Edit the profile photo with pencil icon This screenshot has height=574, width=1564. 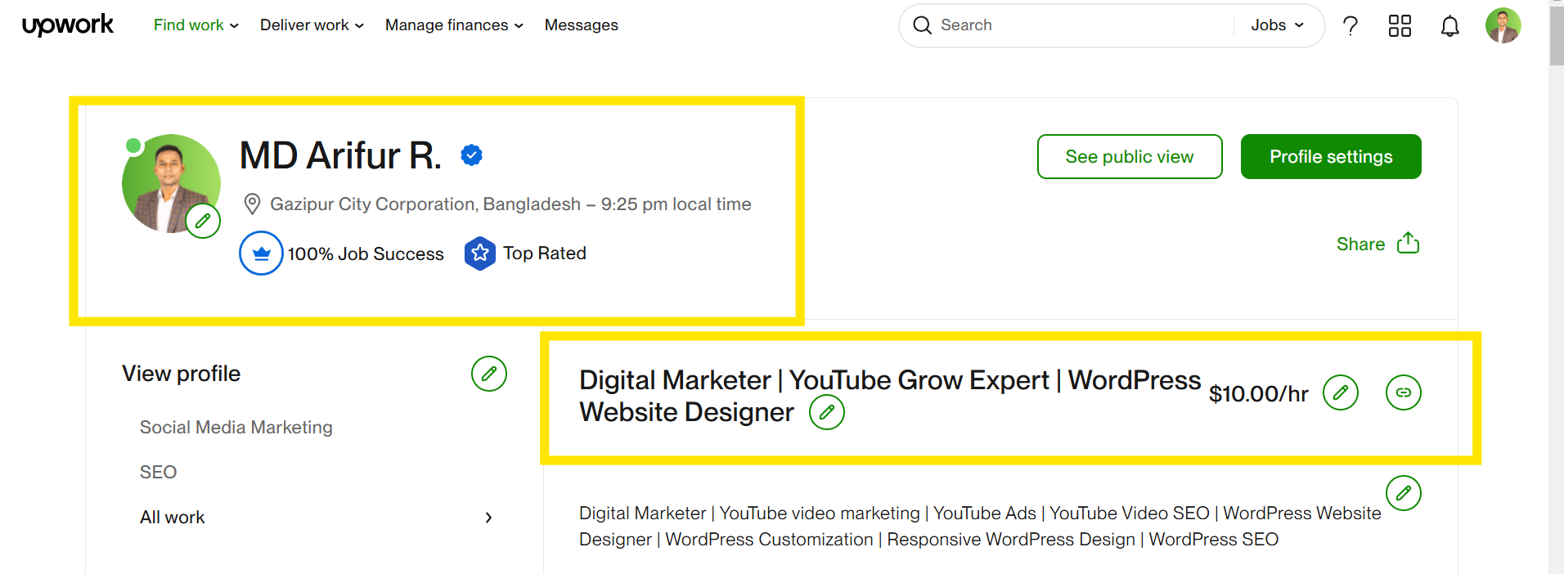point(203,221)
